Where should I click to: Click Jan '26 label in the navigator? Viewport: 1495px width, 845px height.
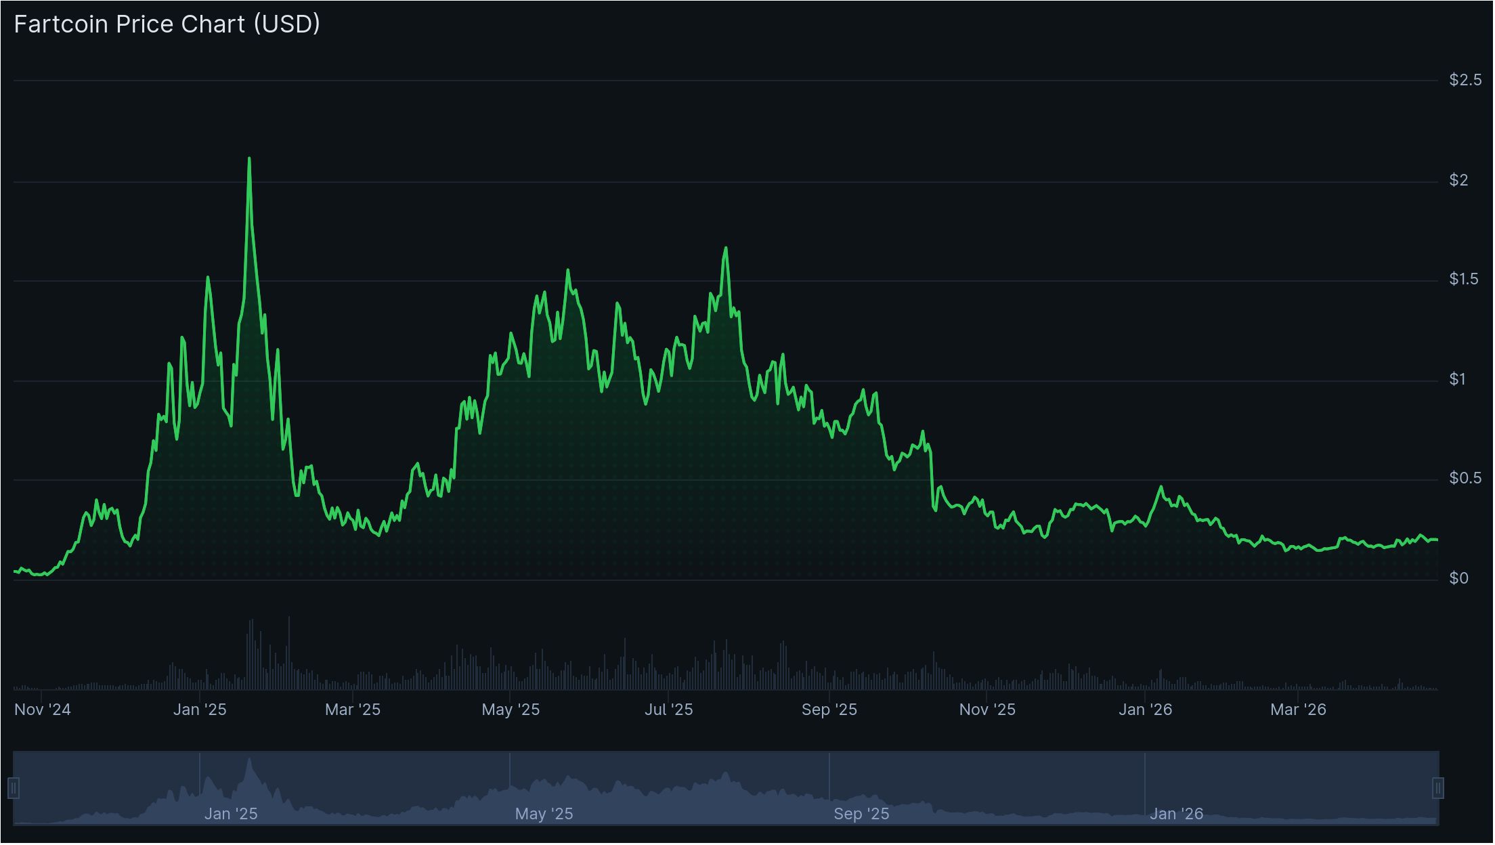click(x=1176, y=814)
